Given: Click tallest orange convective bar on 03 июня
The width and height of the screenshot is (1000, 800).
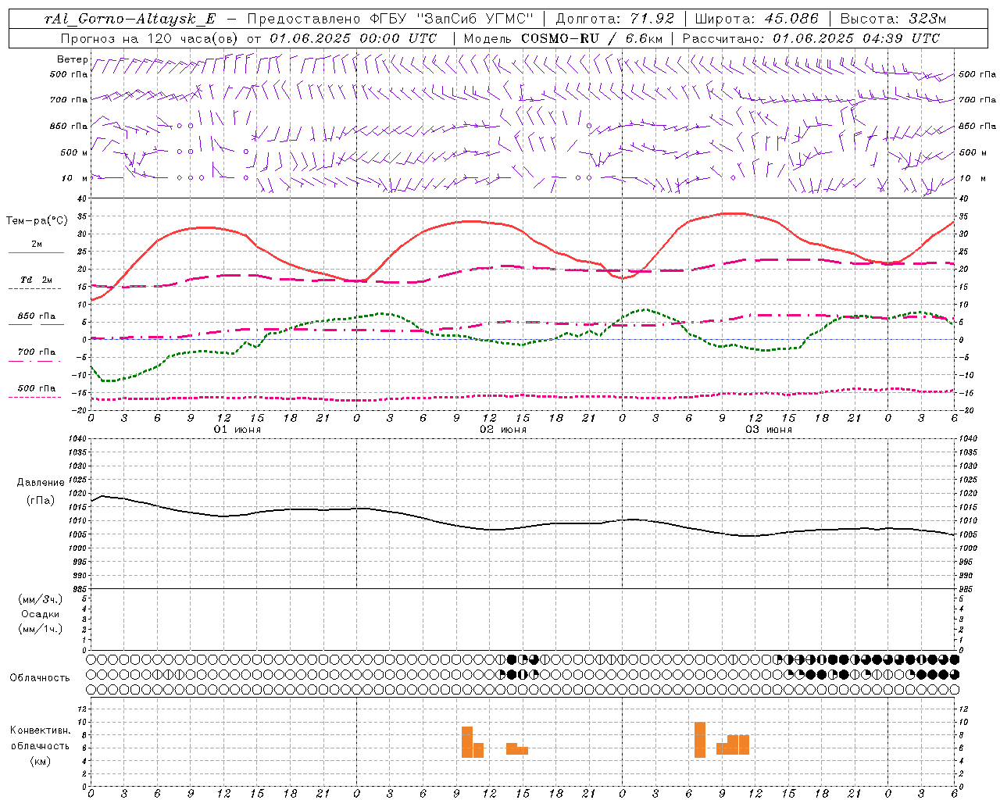Looking at the screenshot, I should [700, 740].
